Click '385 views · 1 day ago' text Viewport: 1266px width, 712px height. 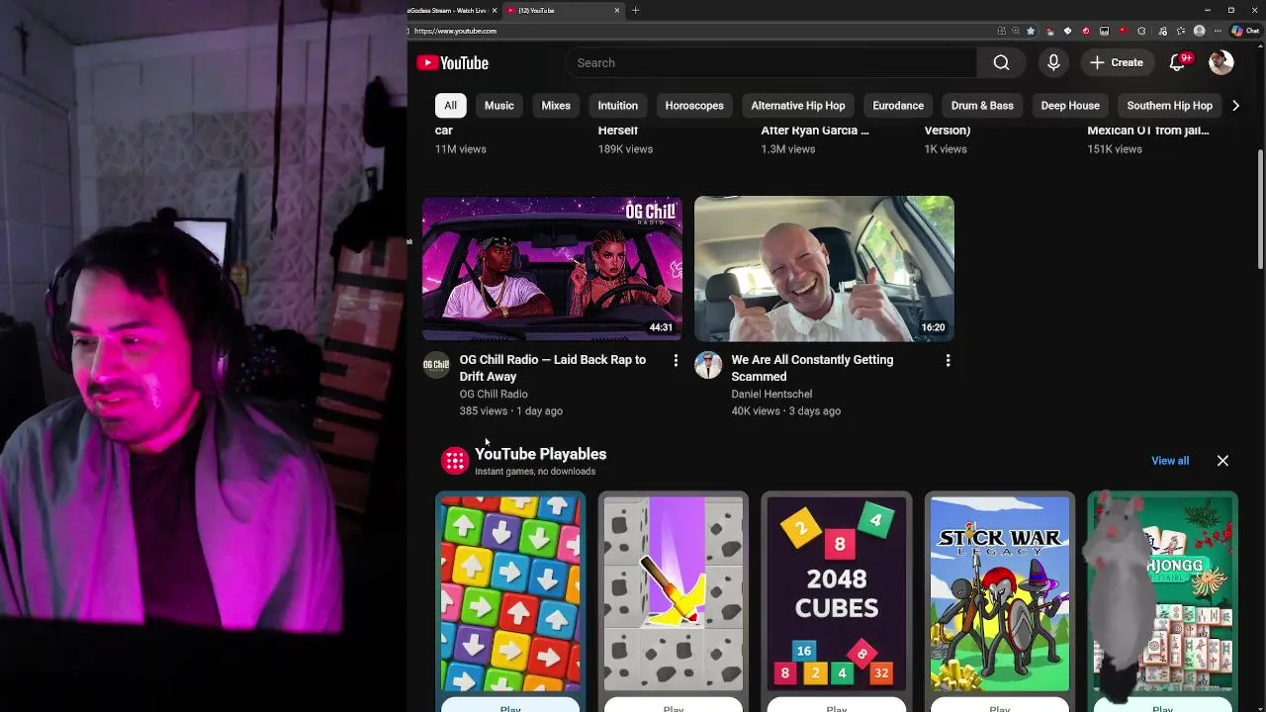coord(511,411)
